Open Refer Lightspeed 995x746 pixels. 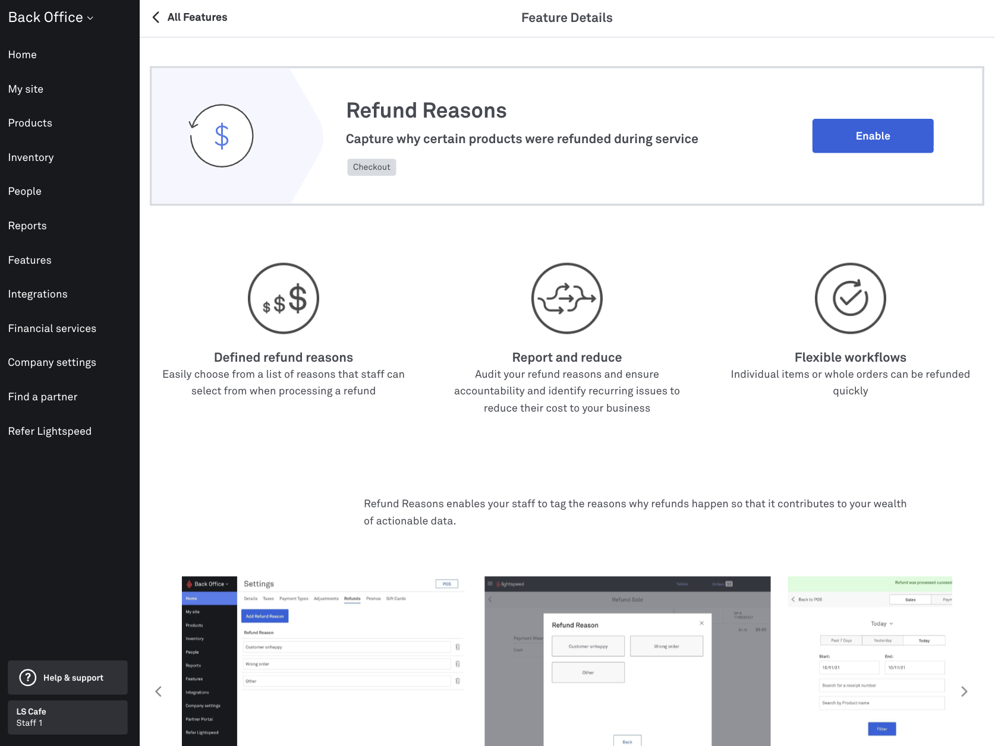tap(50, 431)
